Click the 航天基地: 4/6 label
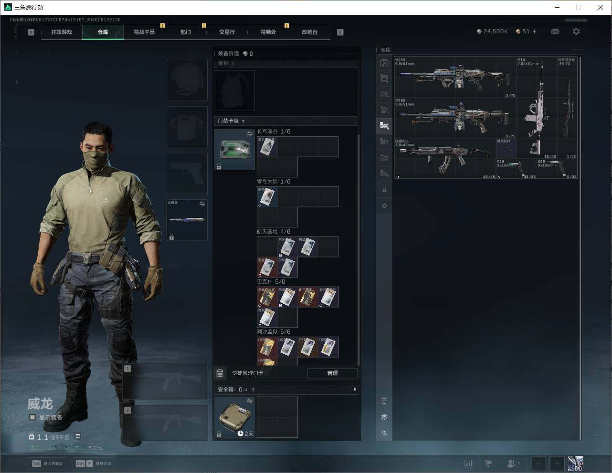 [x=274, y=232]
